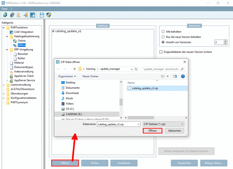Click the highlighted settings gear toolbar icon
The width and height of the screenshot is (233, 169).
coord(32,15)
